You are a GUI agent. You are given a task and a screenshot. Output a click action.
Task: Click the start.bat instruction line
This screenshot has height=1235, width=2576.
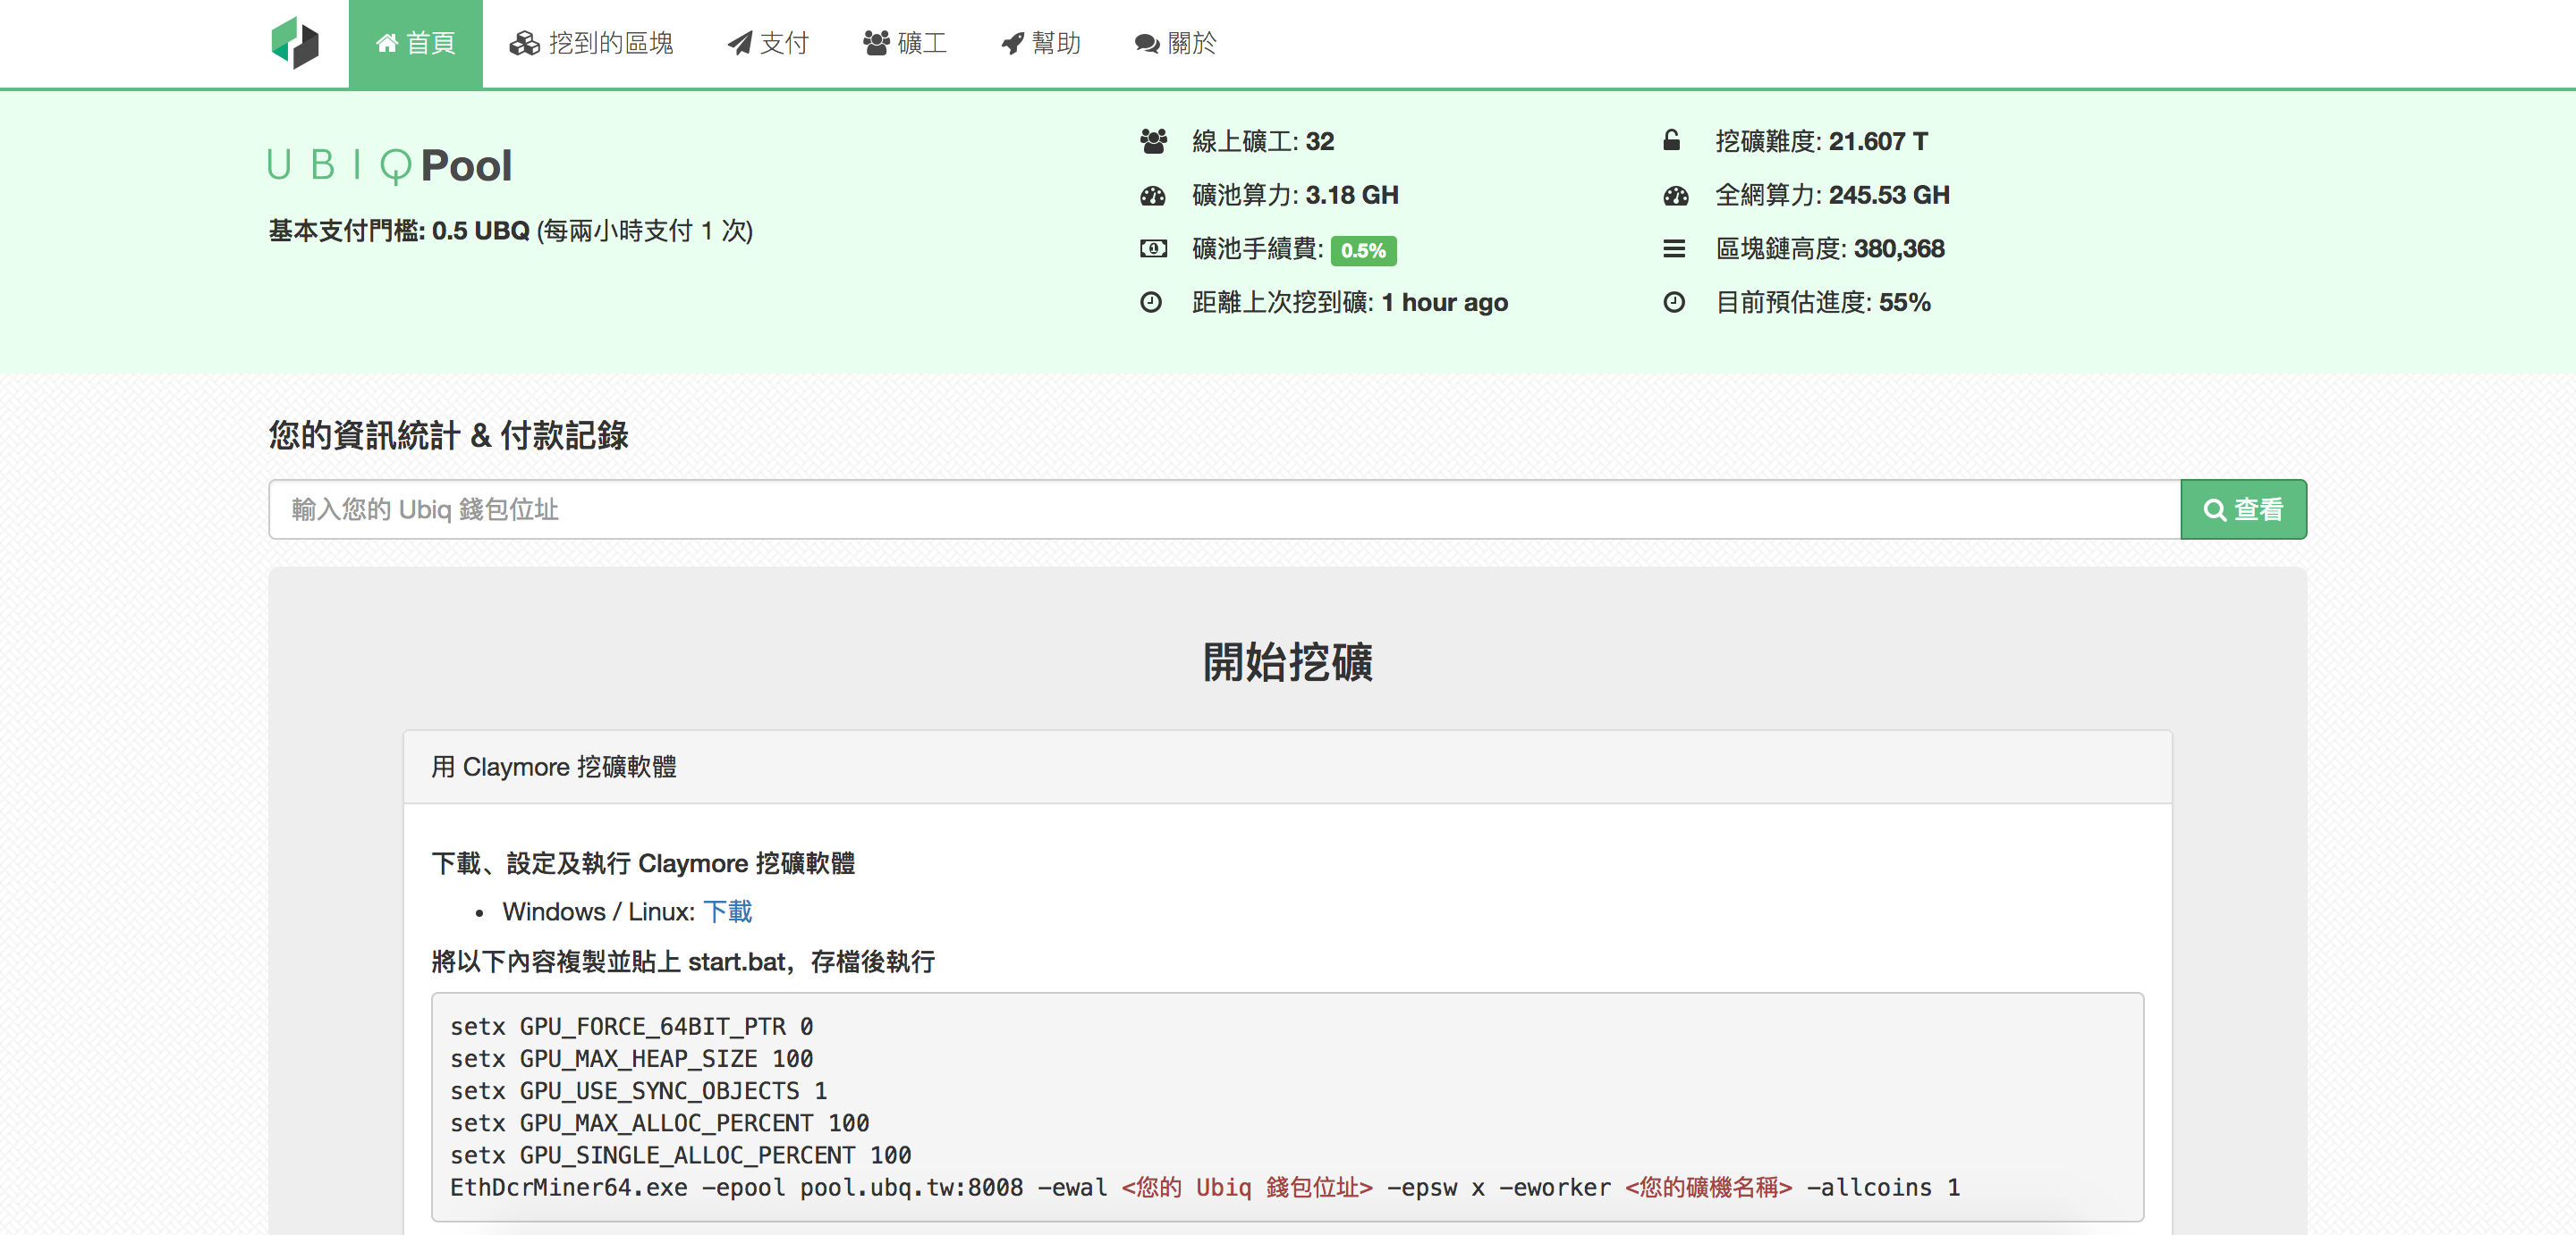coord(683,962)
